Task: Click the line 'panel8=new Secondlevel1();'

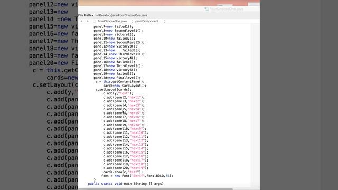Action: pos(118,31)
